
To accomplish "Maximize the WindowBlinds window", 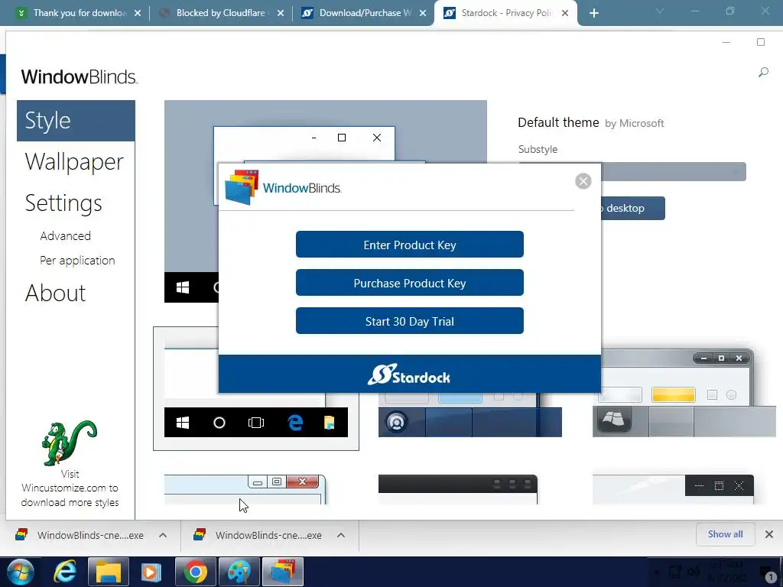I will [x=761, y=43].
